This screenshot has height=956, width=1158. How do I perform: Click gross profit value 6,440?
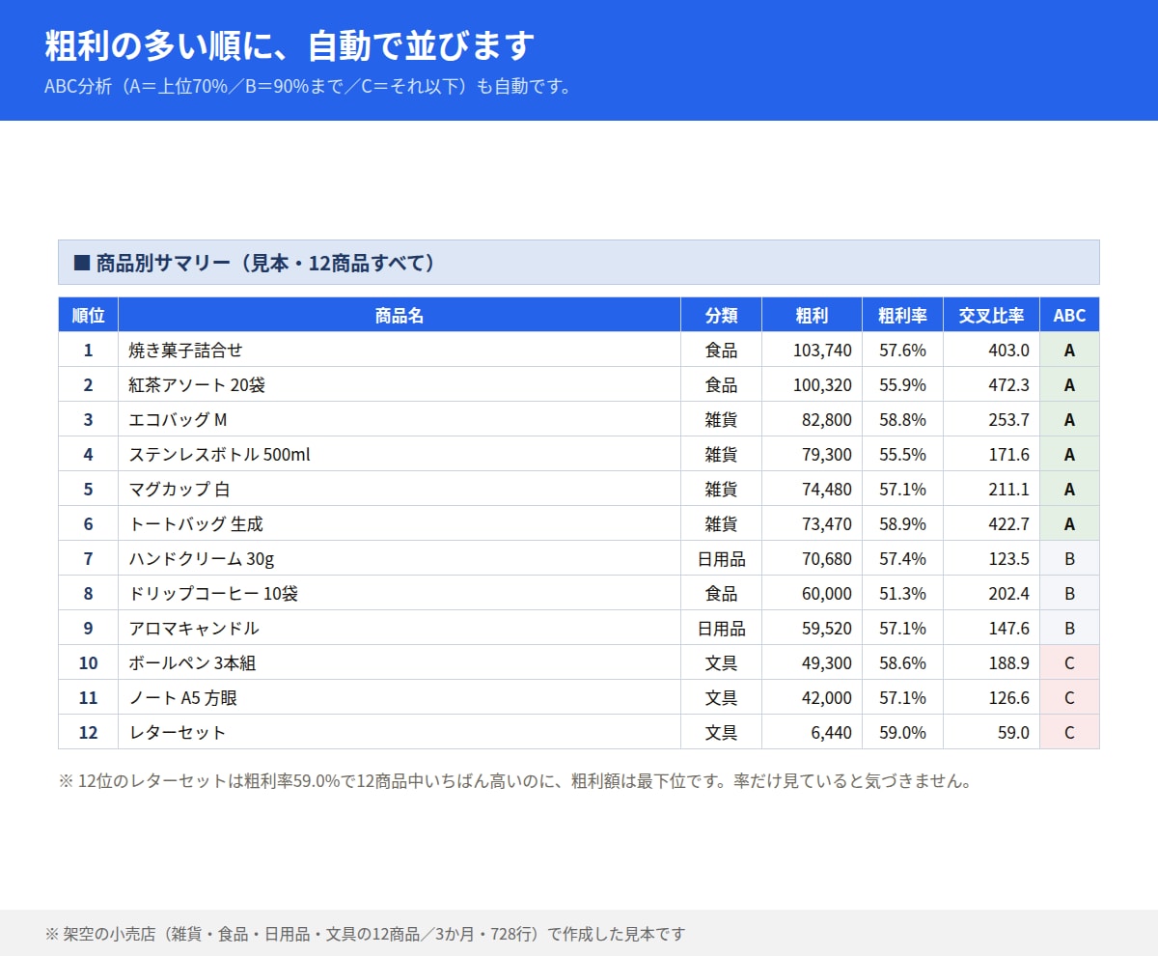[813, 732]
